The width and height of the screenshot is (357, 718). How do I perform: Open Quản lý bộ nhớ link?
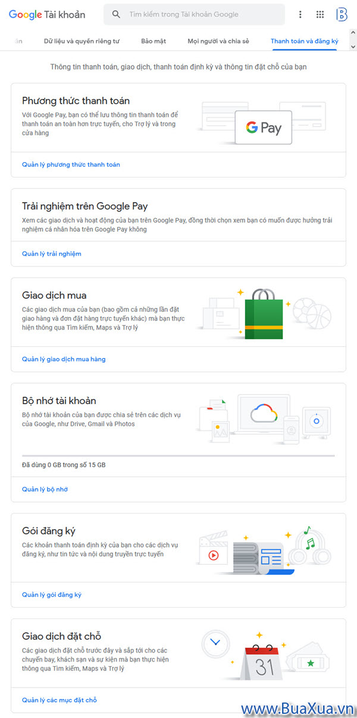point(45,489)
